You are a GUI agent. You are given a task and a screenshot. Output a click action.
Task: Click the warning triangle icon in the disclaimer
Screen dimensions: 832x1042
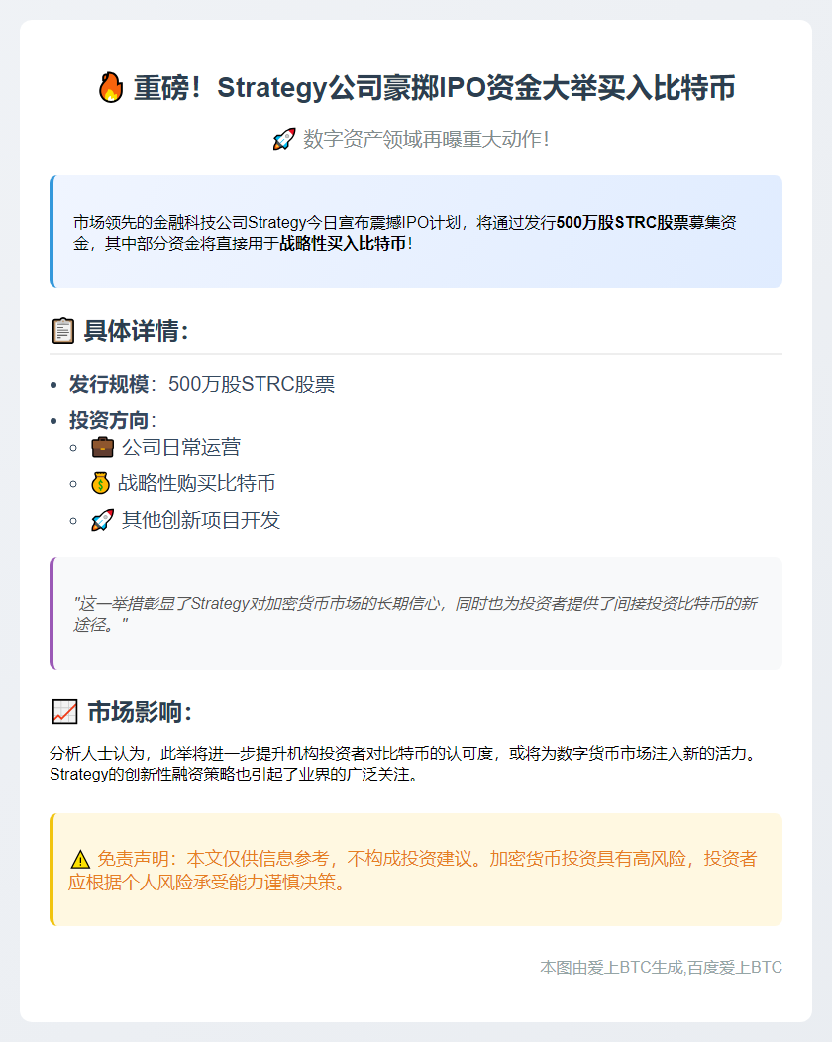[x=80, y=860]
